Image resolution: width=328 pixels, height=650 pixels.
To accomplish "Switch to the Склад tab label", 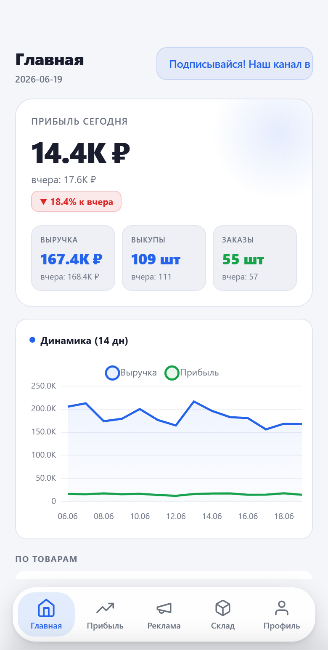I will (x=223, y=626).
